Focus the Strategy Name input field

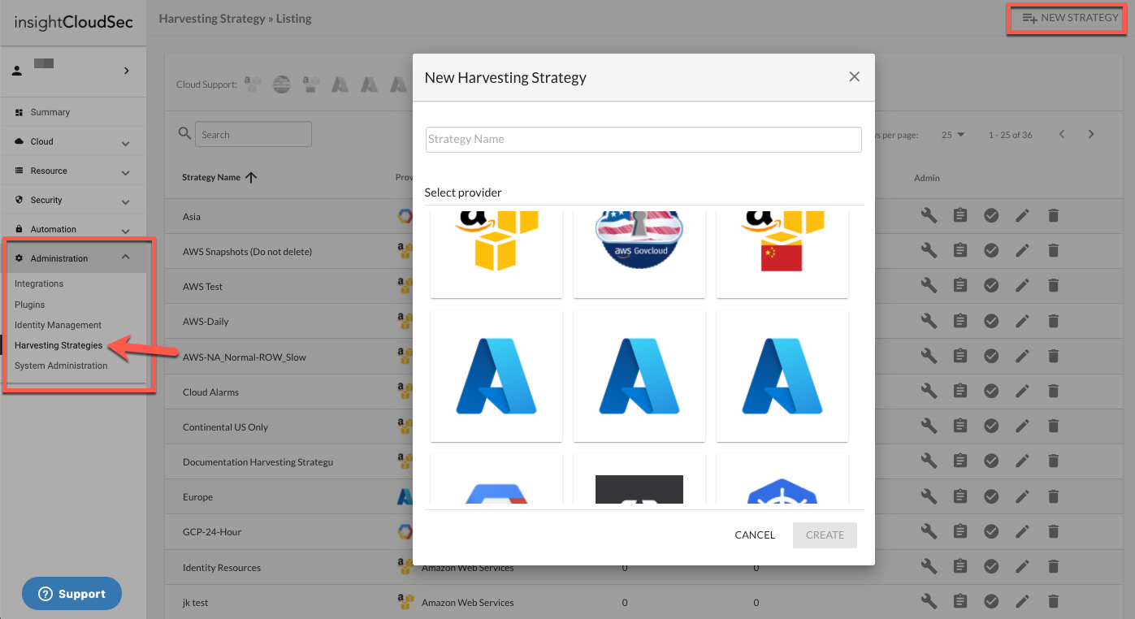pos(643,139)
